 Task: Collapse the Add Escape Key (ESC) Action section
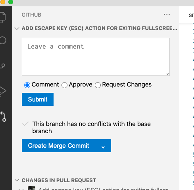point(17,28)
